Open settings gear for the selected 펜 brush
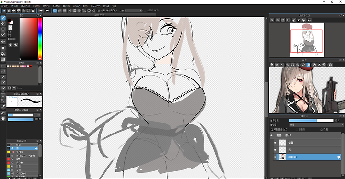The height and width of the screenshot is (179, 345). [x=36, y=148]
